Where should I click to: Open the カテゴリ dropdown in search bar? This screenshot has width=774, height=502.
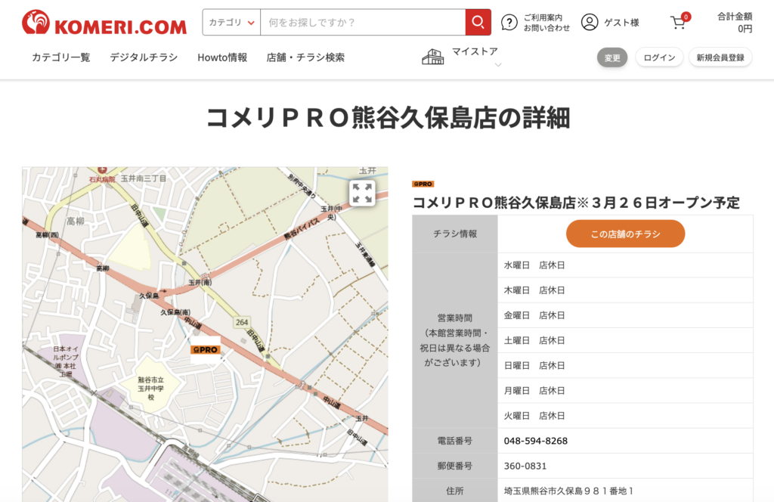[231, 23]
